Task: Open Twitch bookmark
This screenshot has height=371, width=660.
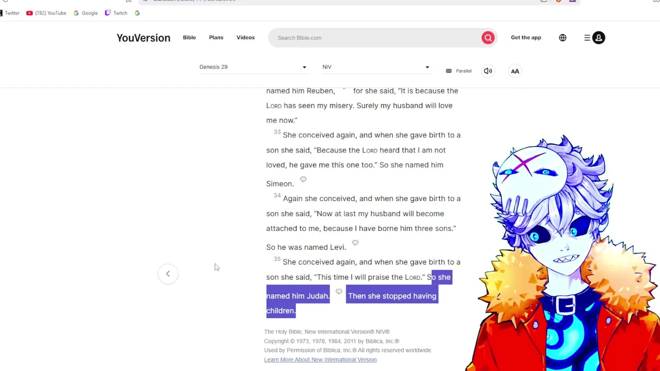Action: coord(116,13)
